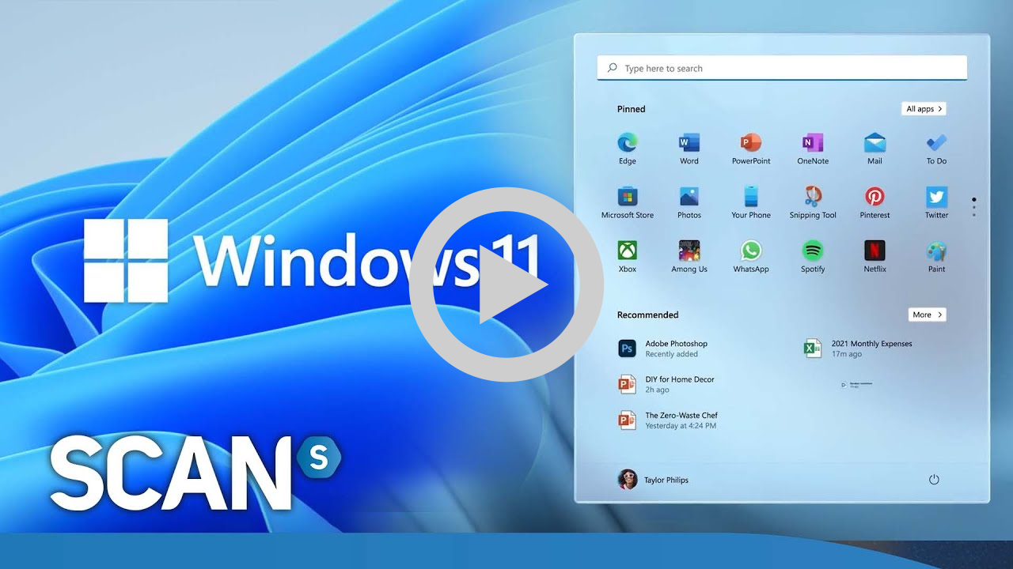Open DIY for Home Decor presentation
The width and height of the screenshot is (1013, 569).
coord(666,384)
